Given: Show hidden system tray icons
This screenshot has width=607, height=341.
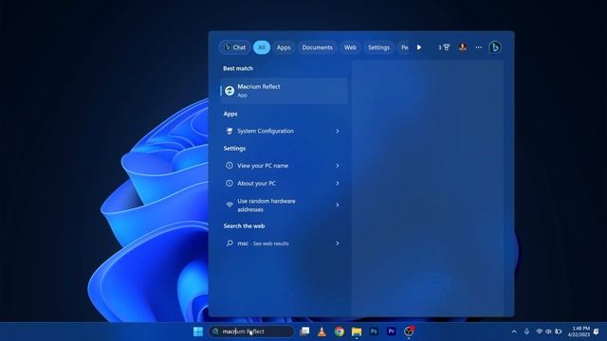Looking at the screenshot, I should 514,332.
